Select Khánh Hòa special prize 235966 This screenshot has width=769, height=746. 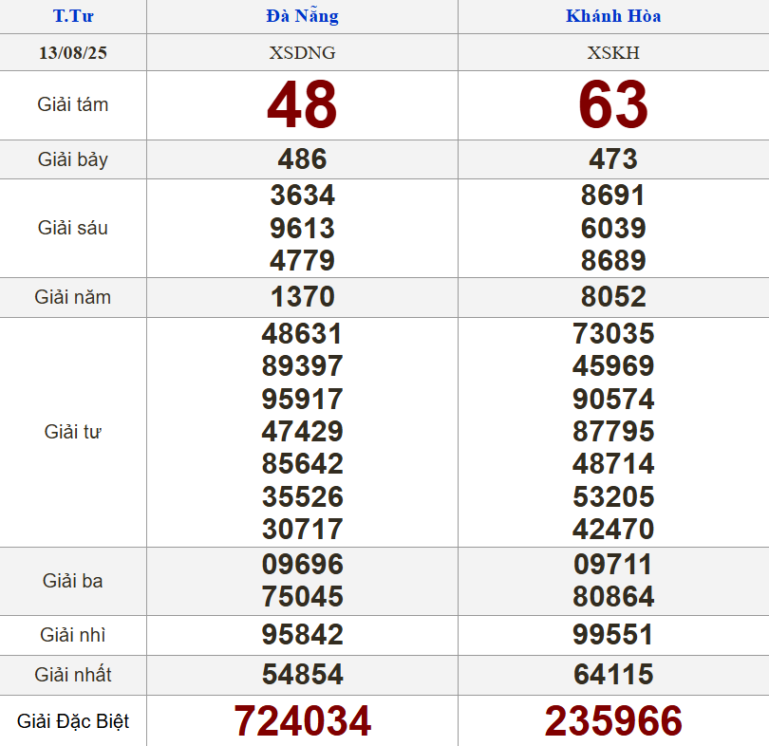point(613,721)
